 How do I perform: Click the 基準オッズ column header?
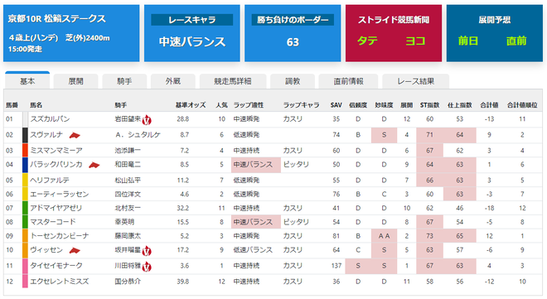[x=191, y=105]
